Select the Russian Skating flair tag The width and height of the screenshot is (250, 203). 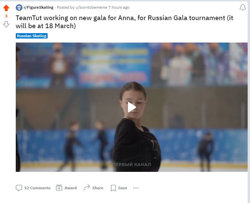[x=32, y=36]
